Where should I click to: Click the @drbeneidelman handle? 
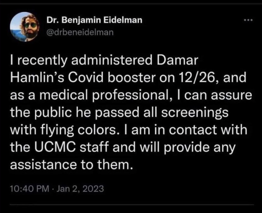[80, 32]
